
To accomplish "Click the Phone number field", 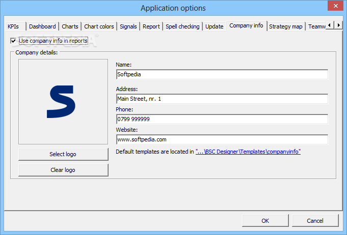I will point(222,119).
